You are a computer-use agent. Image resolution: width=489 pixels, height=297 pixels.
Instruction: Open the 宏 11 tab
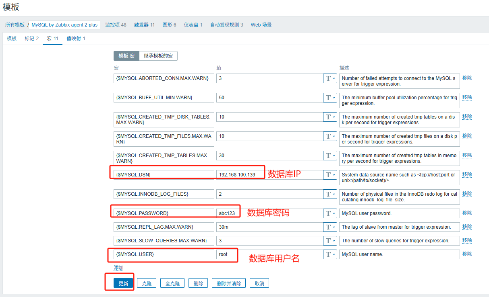pyautogui.click(x=52, y=39)
